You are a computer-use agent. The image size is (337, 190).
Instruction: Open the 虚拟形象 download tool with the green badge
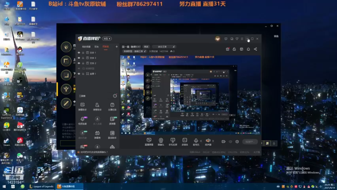[83, 135]
